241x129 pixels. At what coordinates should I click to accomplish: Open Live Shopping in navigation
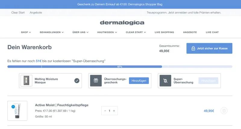[x=164, y=32]
